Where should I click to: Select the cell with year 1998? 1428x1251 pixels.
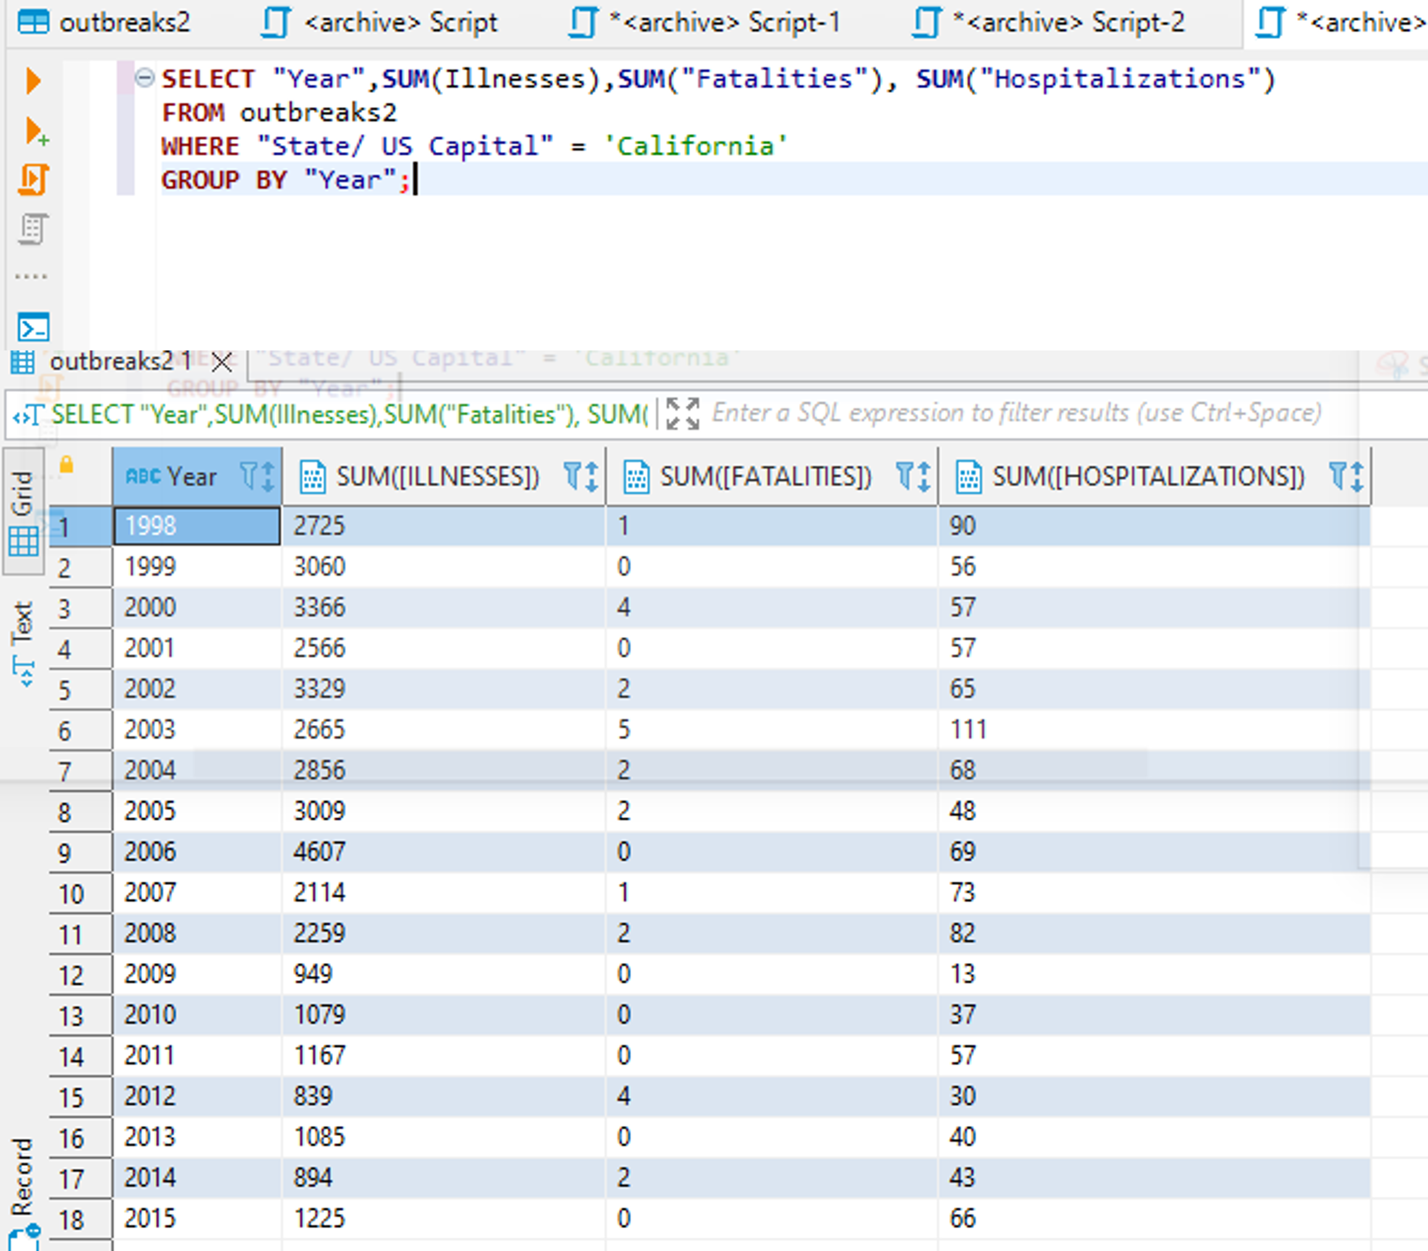pos(197,525)
